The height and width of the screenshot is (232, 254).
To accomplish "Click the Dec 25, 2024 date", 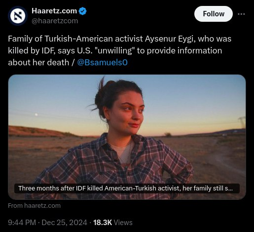I will [x=64, y=223].
